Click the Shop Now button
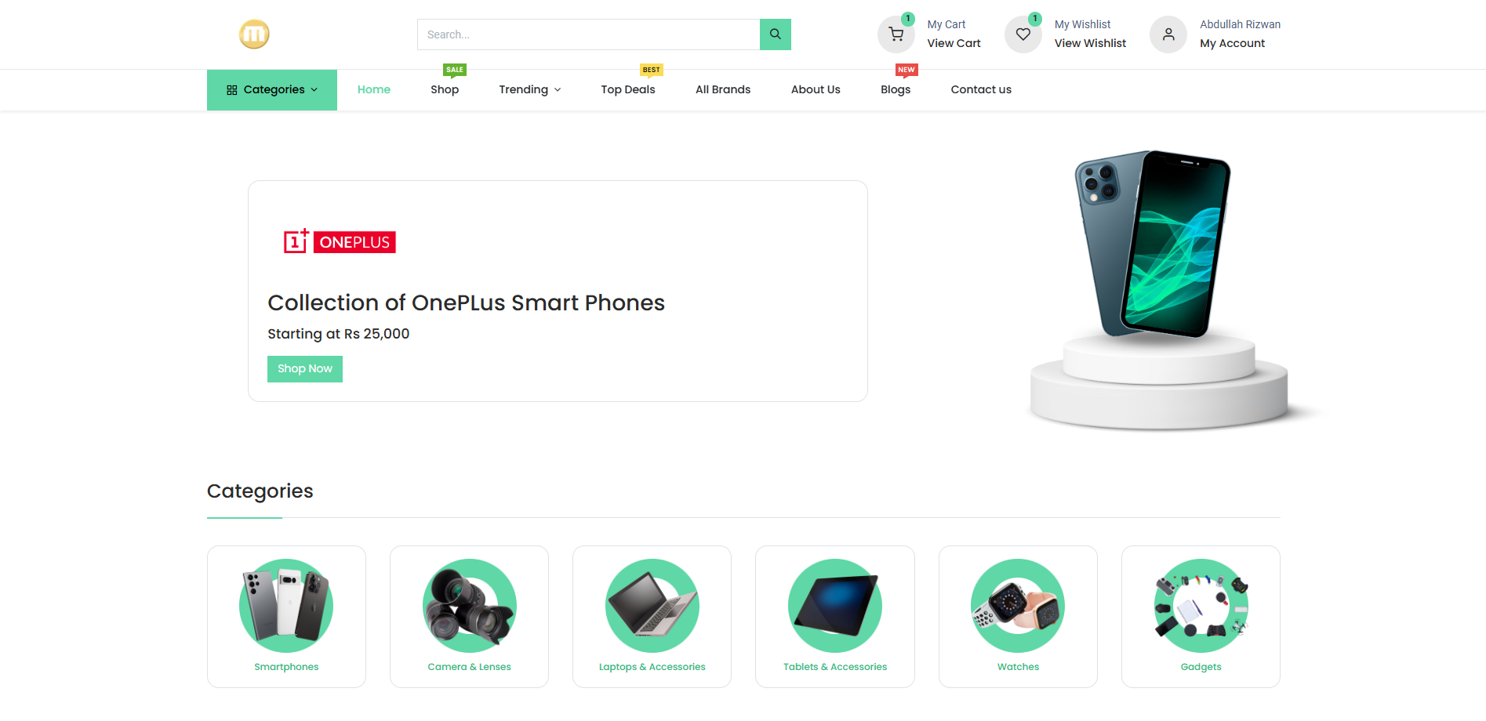 pyautogui.click(x=305, y=369)
